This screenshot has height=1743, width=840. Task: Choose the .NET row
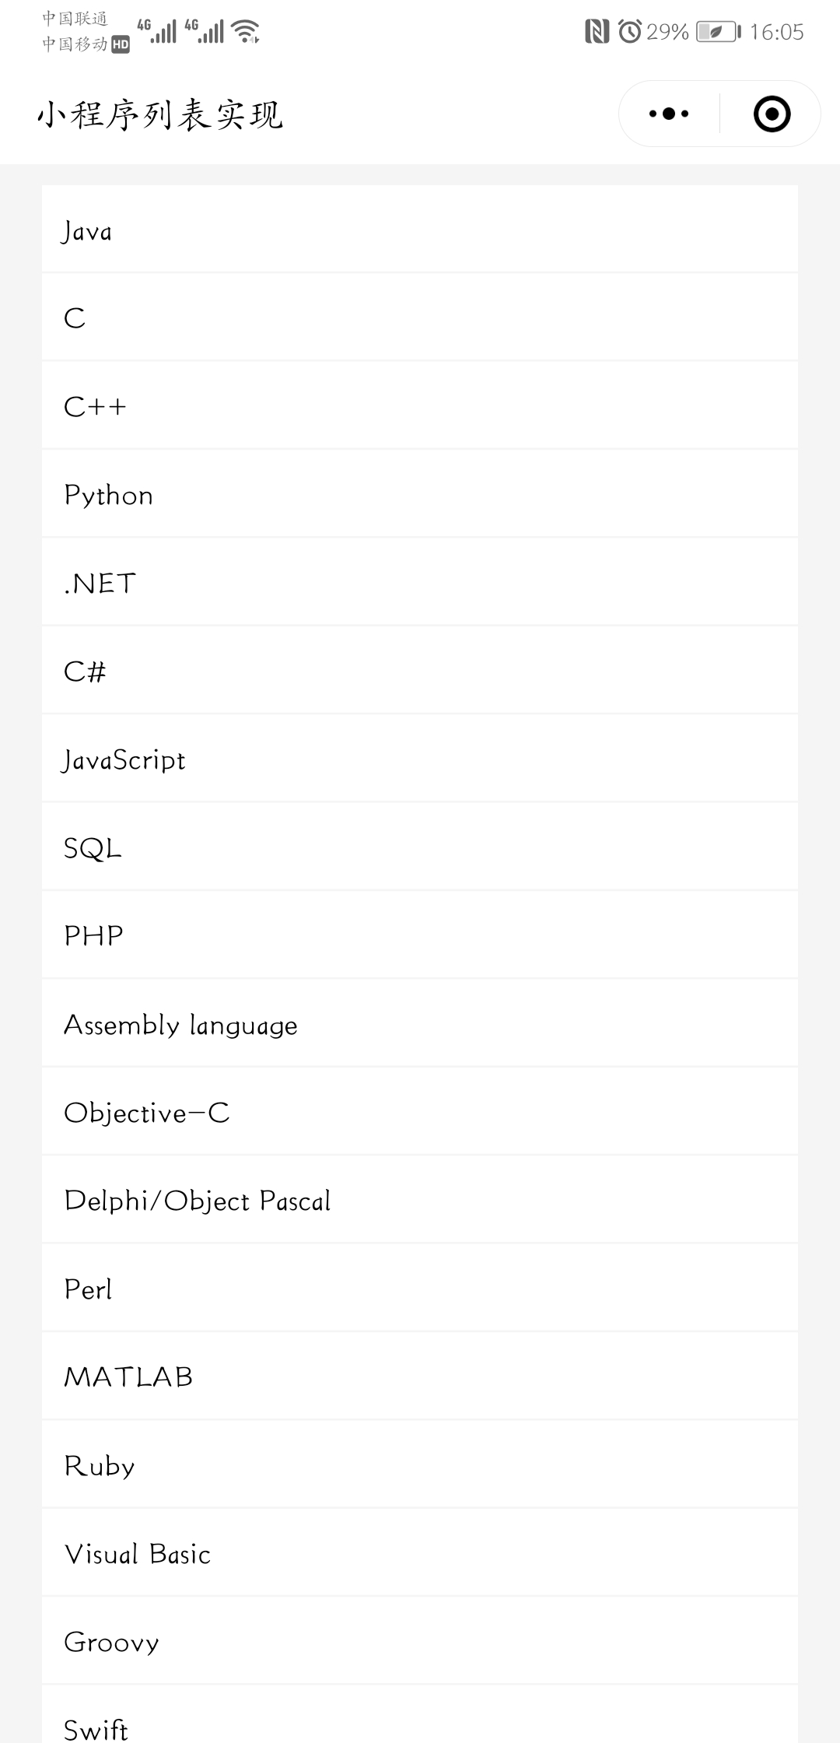(x=420, y=583)
